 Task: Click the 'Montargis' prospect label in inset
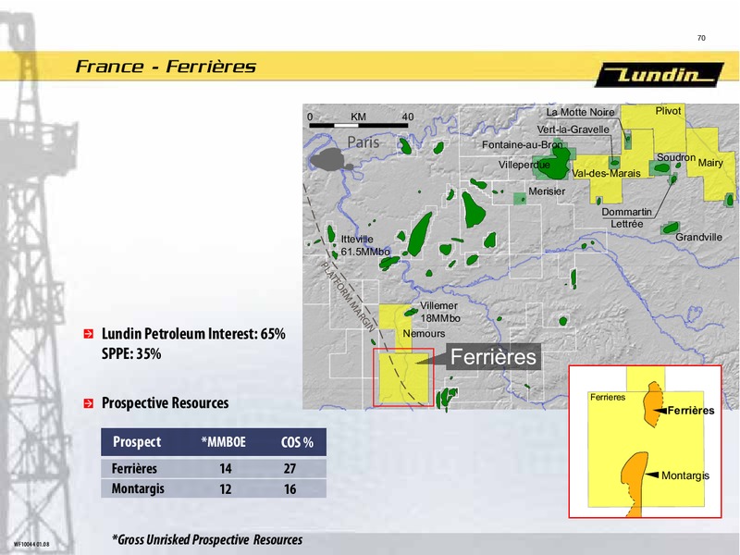click(685, 475)
